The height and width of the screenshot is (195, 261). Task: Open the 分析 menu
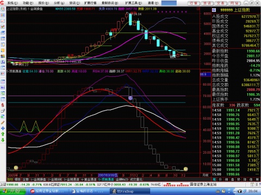(59, 3)
